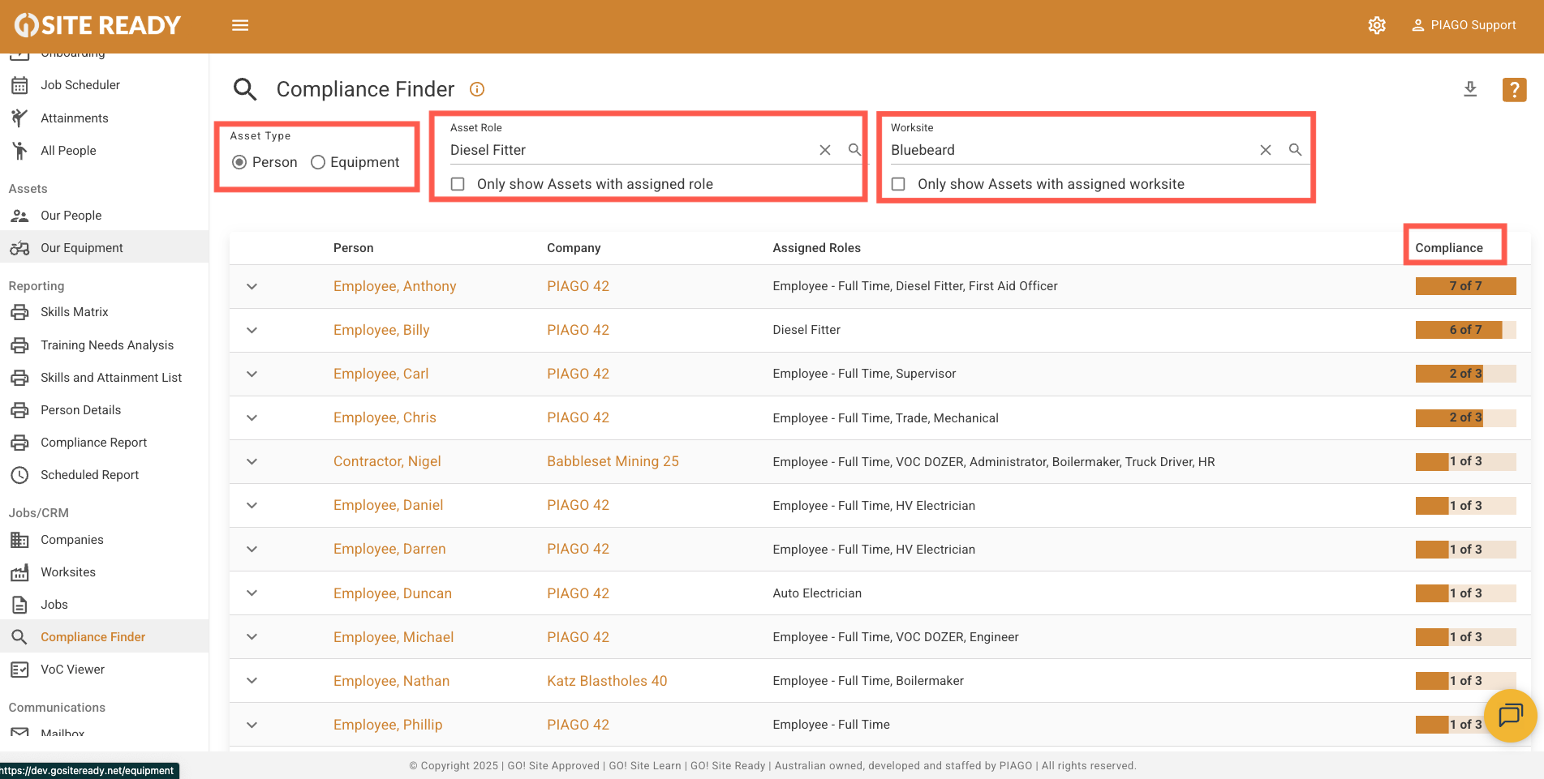The width and height of the screenshot is (1544, 779).
Task: Toggle the hamburger navigation menu
Action: [240, 25]
